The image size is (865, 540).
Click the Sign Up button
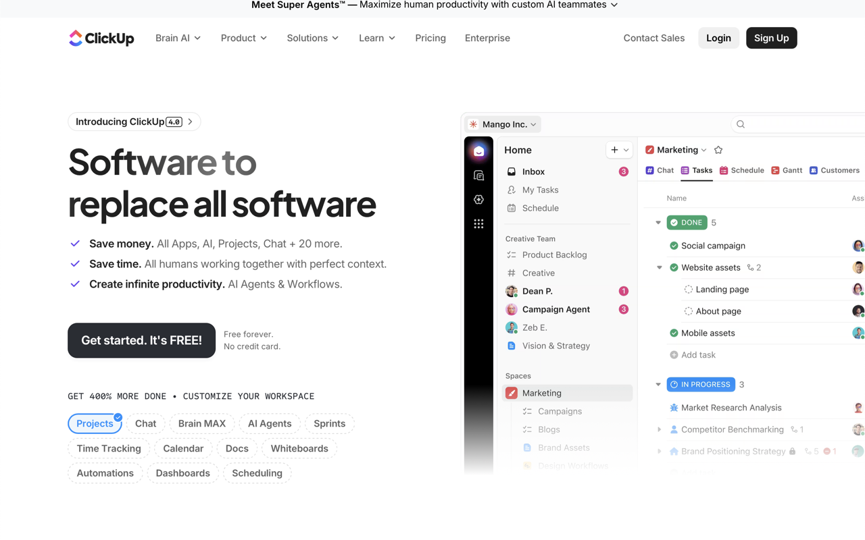coord(771,38)
